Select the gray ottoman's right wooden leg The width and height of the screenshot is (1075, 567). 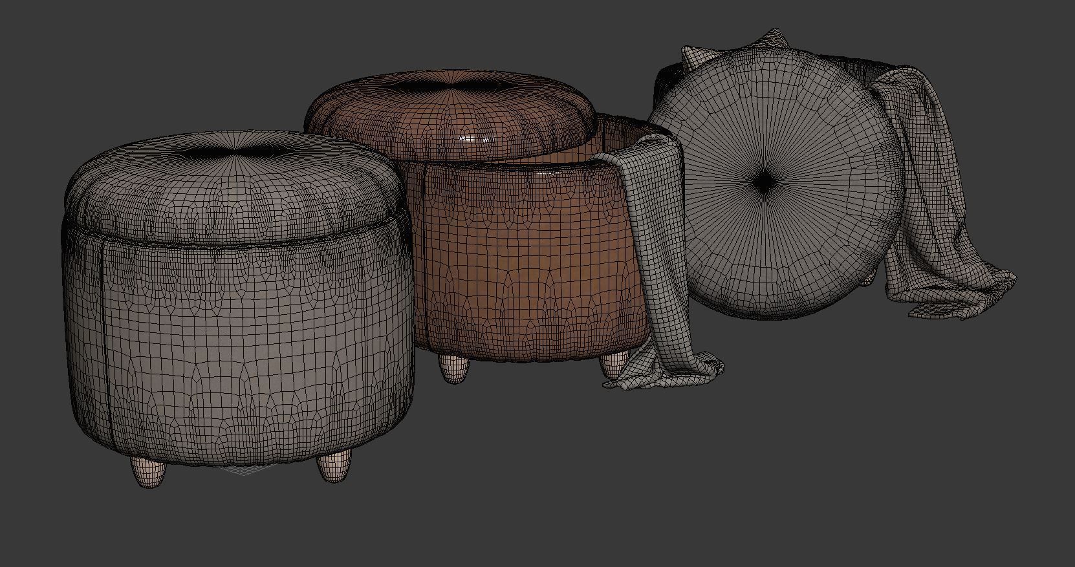pyautogui.click(x=334, y=465)
